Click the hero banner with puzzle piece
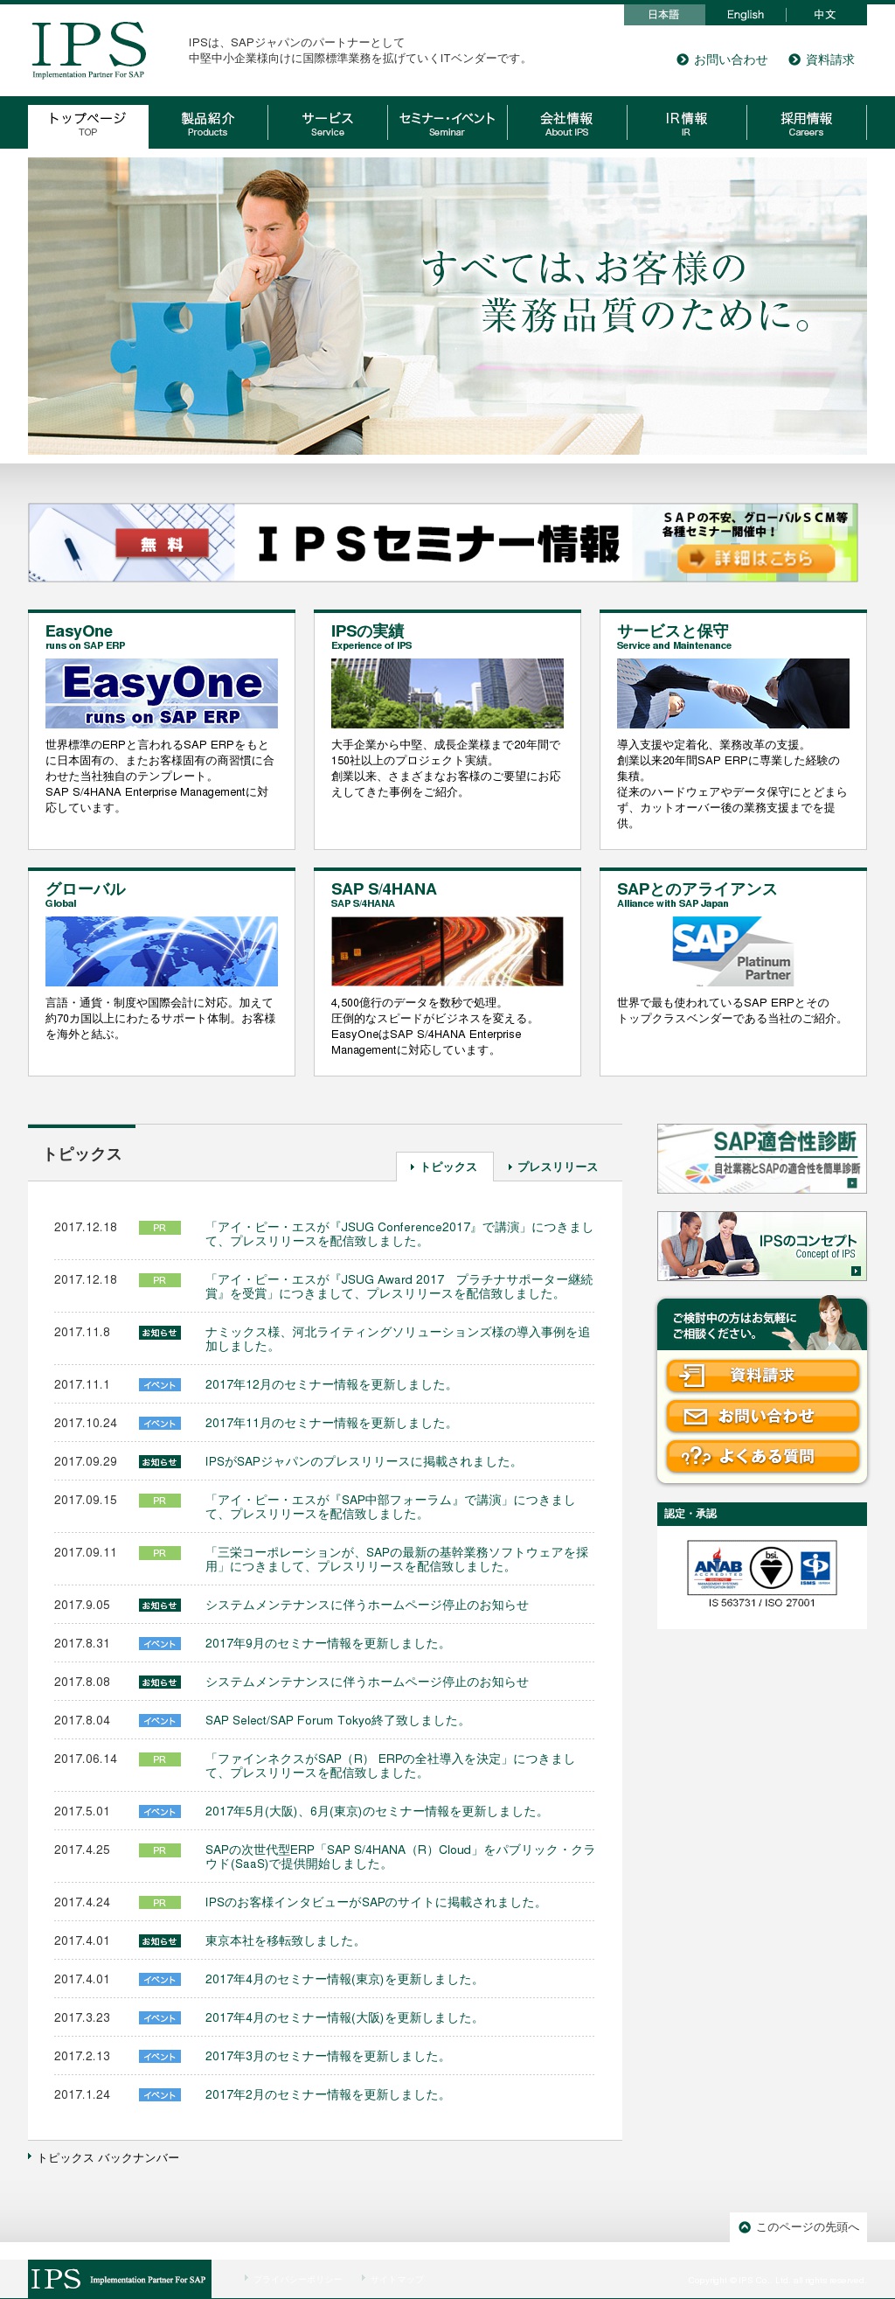 (x=447, y=306)
